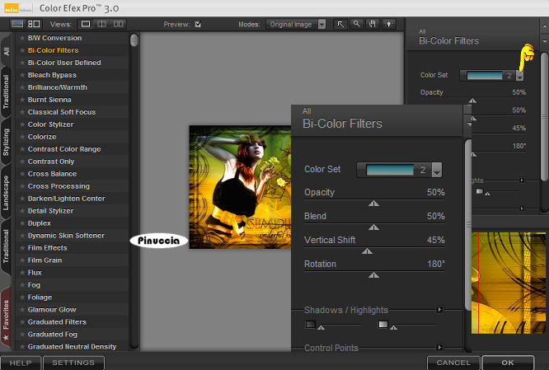Select the zoom magnifier tool
Image resolution: width=549 pixels, height=370 pixels.
356,24
